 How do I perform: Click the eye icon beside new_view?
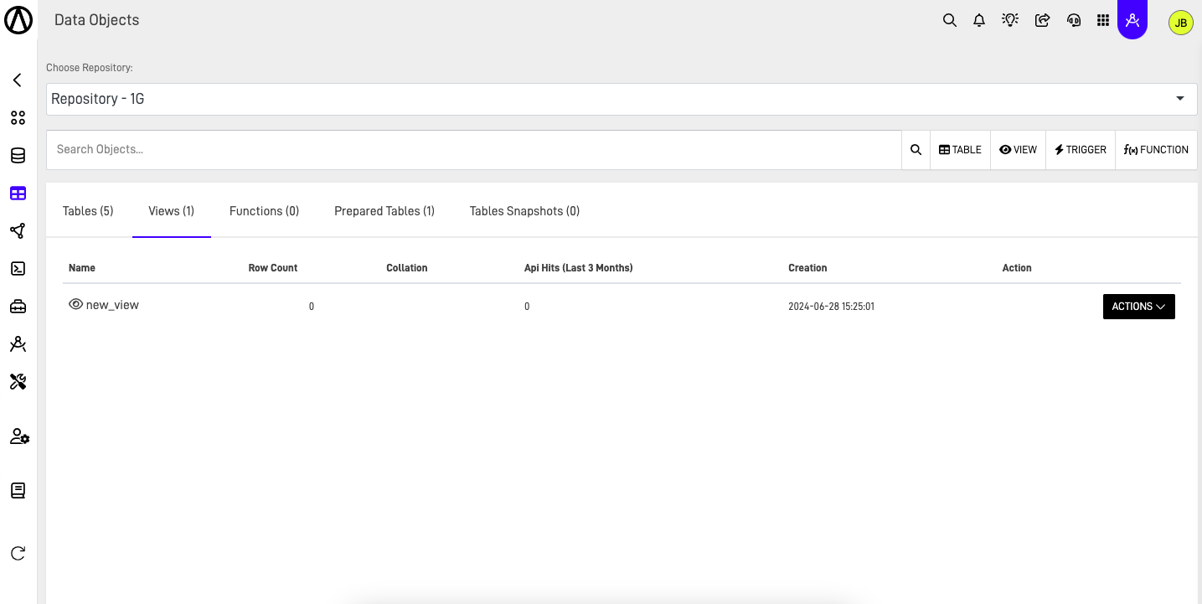[x=75, y=305]
